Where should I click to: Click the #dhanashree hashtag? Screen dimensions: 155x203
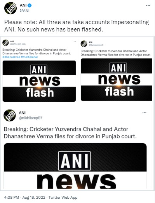[11, 57]
